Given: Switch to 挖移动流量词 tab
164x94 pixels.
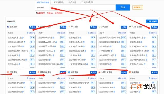Looking at the screenshot, I should click(x=87, y=2).
